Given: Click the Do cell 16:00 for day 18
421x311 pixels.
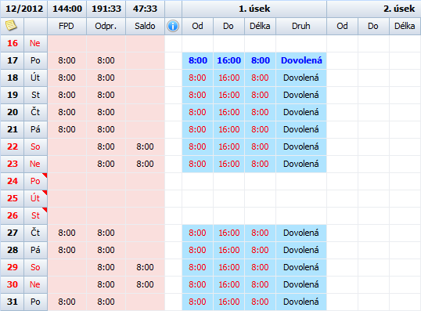Looking at the screenshot, I should (228, 78).
